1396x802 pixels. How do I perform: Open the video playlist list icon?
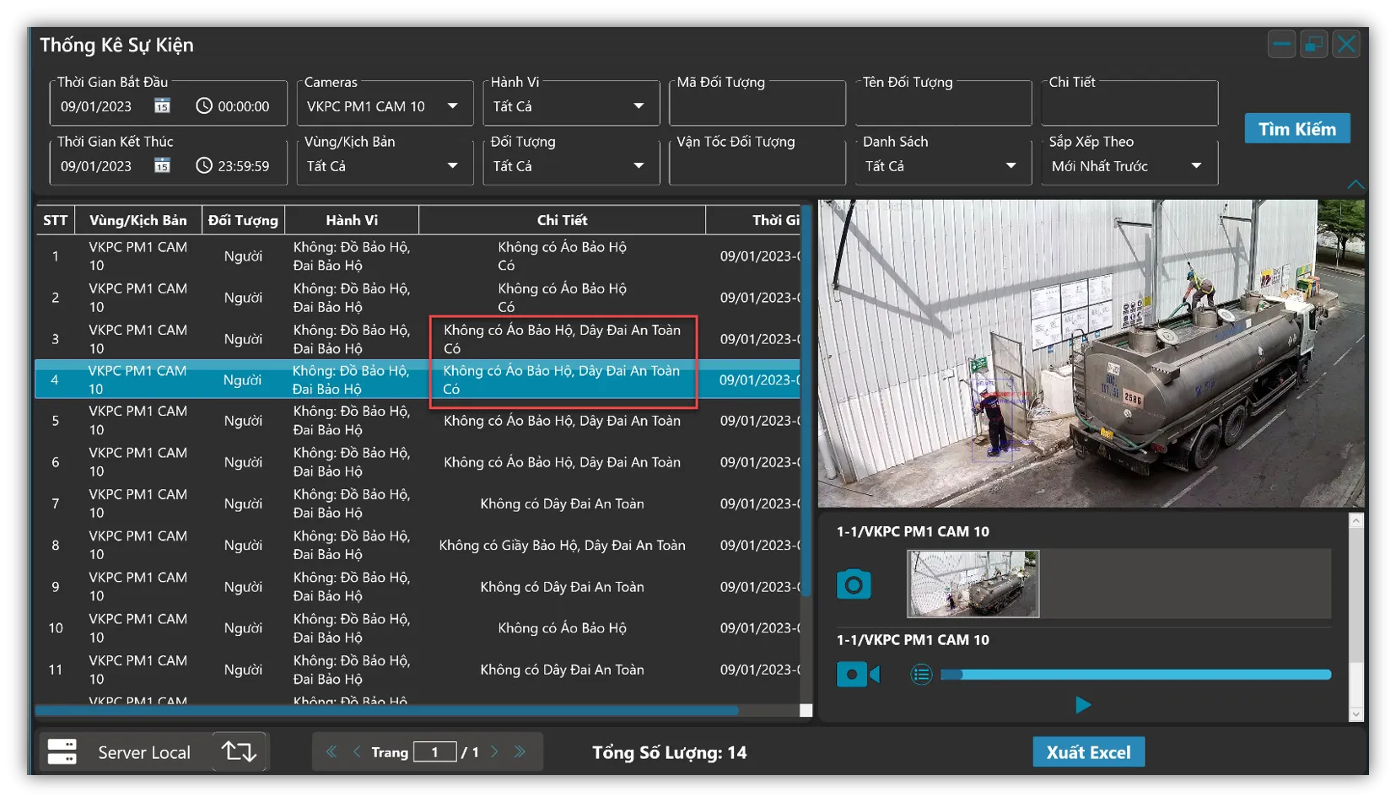pyautogui.click(x=921, y=675)
